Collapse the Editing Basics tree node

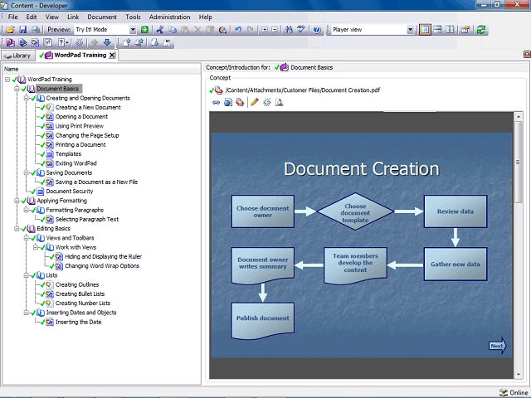pos(17,228)
